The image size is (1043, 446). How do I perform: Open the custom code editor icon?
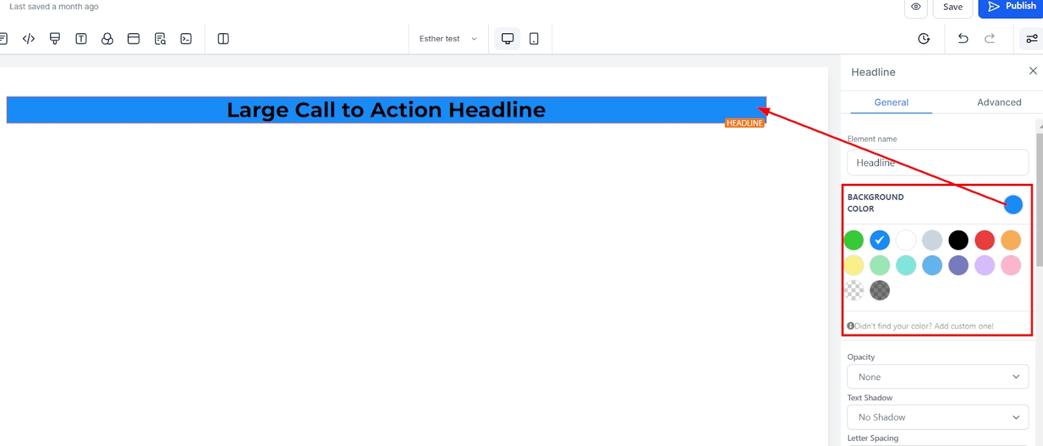click(x=29, y=38)
